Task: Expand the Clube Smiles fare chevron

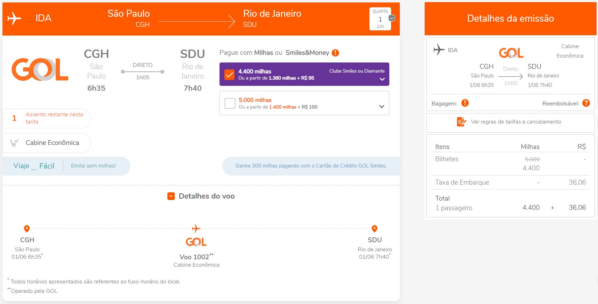Action: 382,79
